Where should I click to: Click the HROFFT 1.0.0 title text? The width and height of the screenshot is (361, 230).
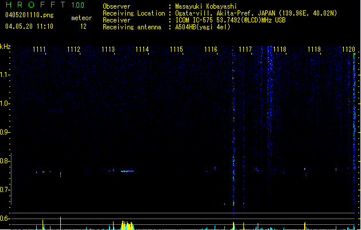click(x=45, y=5)
